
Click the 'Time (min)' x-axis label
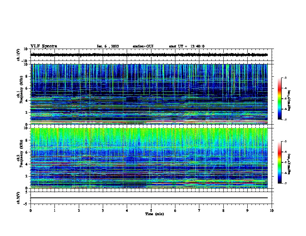155,214
